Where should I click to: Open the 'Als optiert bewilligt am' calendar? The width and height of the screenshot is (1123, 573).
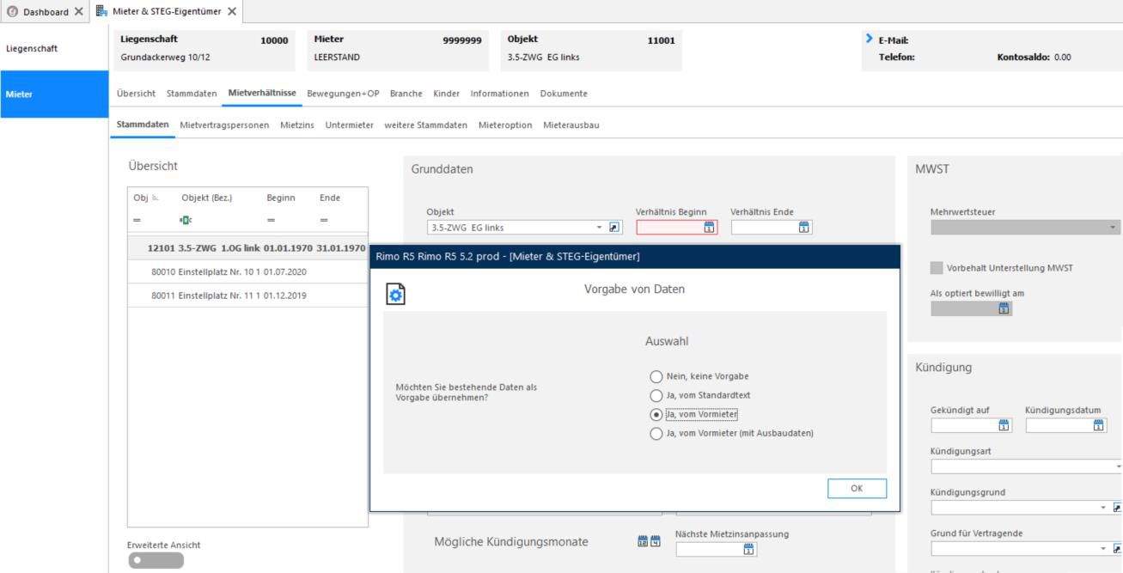[1003, 309]
